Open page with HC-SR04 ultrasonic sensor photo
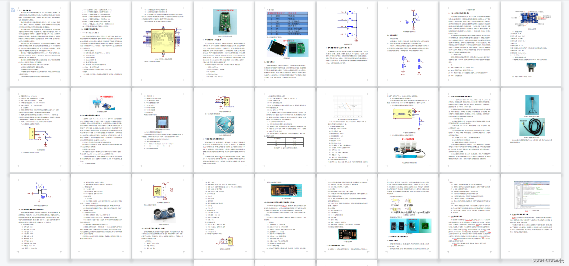 163,216
